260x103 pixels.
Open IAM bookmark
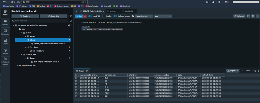pos(49,6)
